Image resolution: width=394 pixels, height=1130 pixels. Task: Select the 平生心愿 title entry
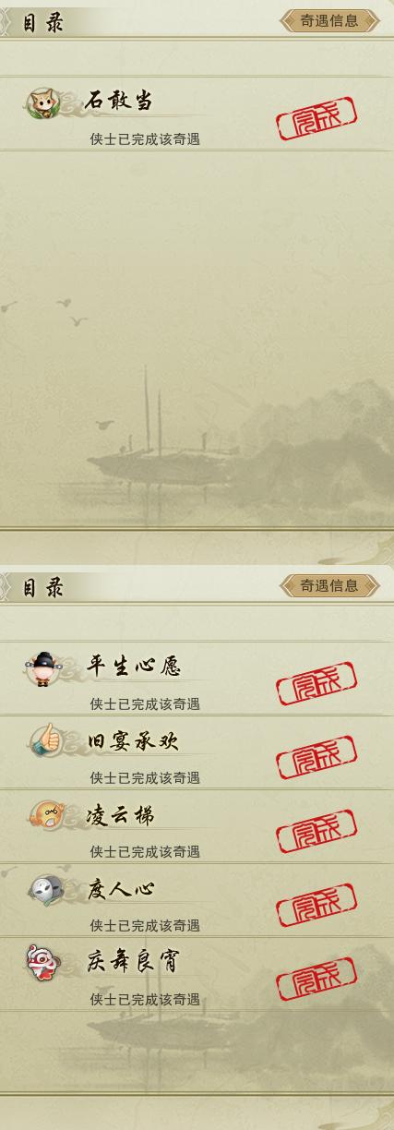click(134, 666)
